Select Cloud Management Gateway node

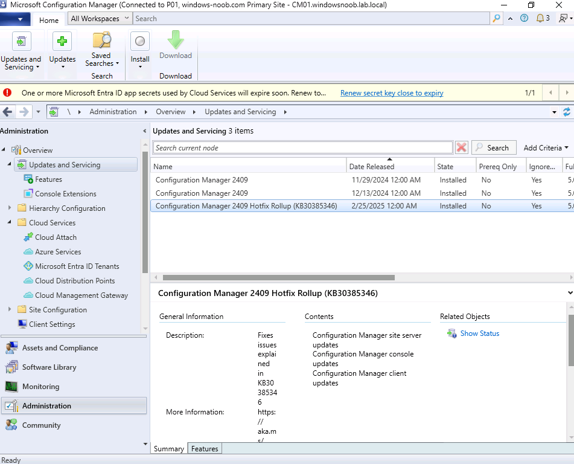pos(81,295)
